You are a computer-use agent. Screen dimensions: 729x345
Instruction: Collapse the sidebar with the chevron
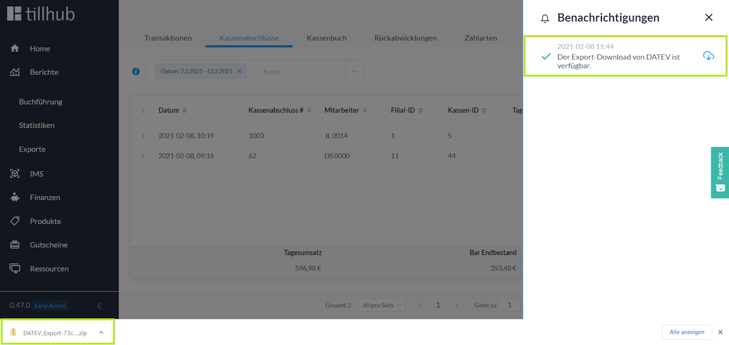99,306
